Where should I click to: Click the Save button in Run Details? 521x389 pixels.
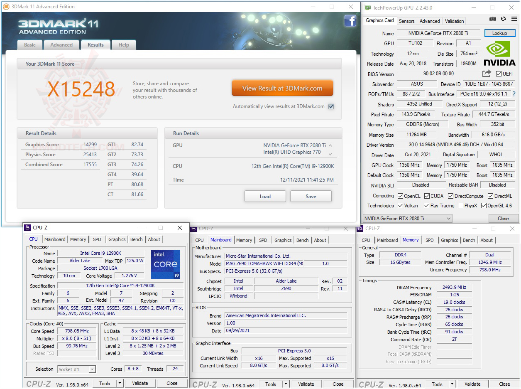click(x=311, y=197)
